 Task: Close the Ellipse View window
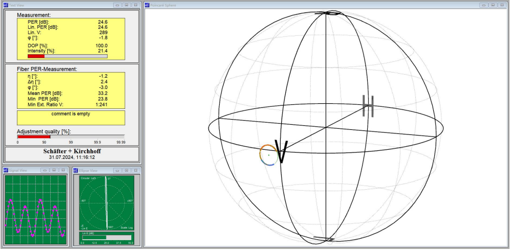pyautogui.click(x=136, y=170)
